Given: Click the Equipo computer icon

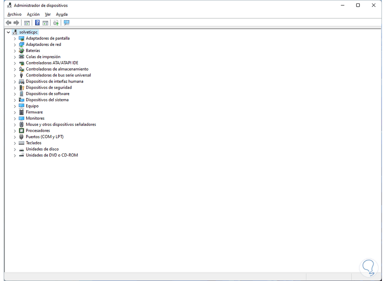Looking at the screenshot, I should [21, 106].
